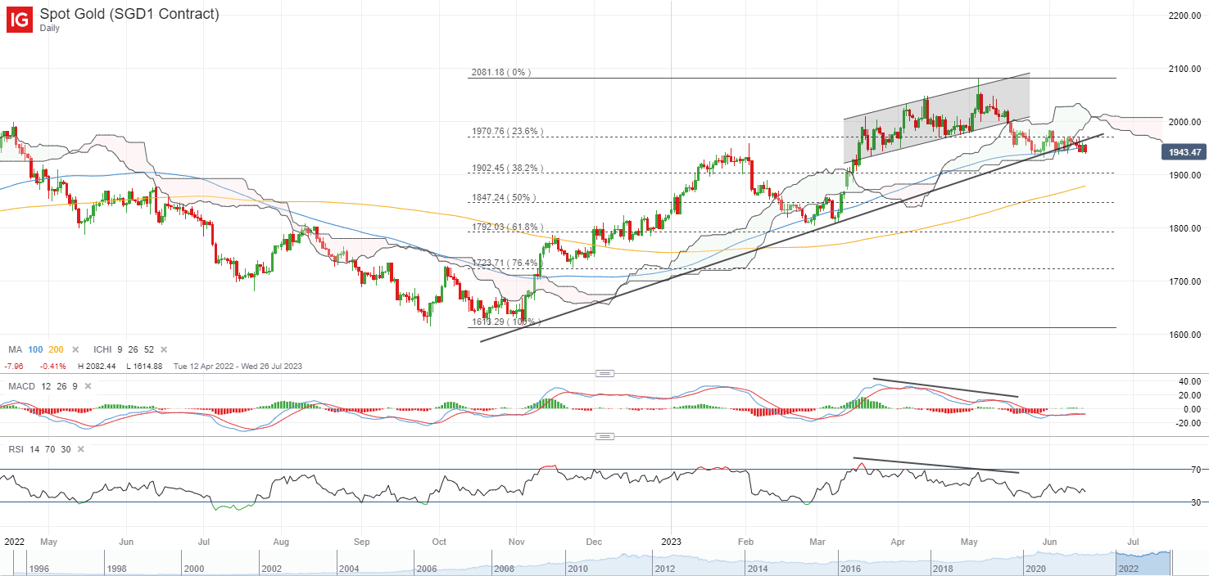Click the high value H 2082.44
Image resolution: width=1209 pixels, height=576 pixels.
point(97,366)
